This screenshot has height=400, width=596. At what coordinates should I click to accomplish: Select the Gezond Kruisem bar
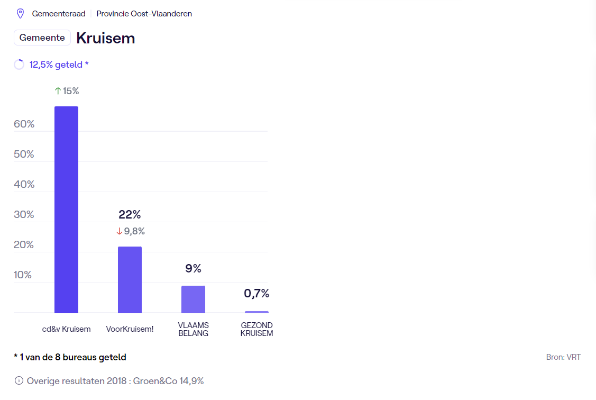pos(256,312)
